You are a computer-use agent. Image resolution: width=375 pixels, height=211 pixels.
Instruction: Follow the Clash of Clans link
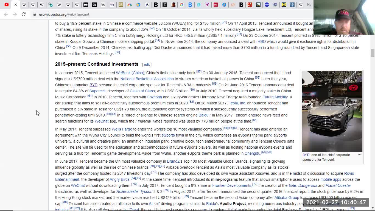pyautogui.click(x=142, y=91)
